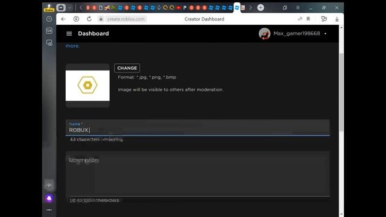Go back using the browser back arrow
This screenshot has width=386, height=217.
pos(63,19)
